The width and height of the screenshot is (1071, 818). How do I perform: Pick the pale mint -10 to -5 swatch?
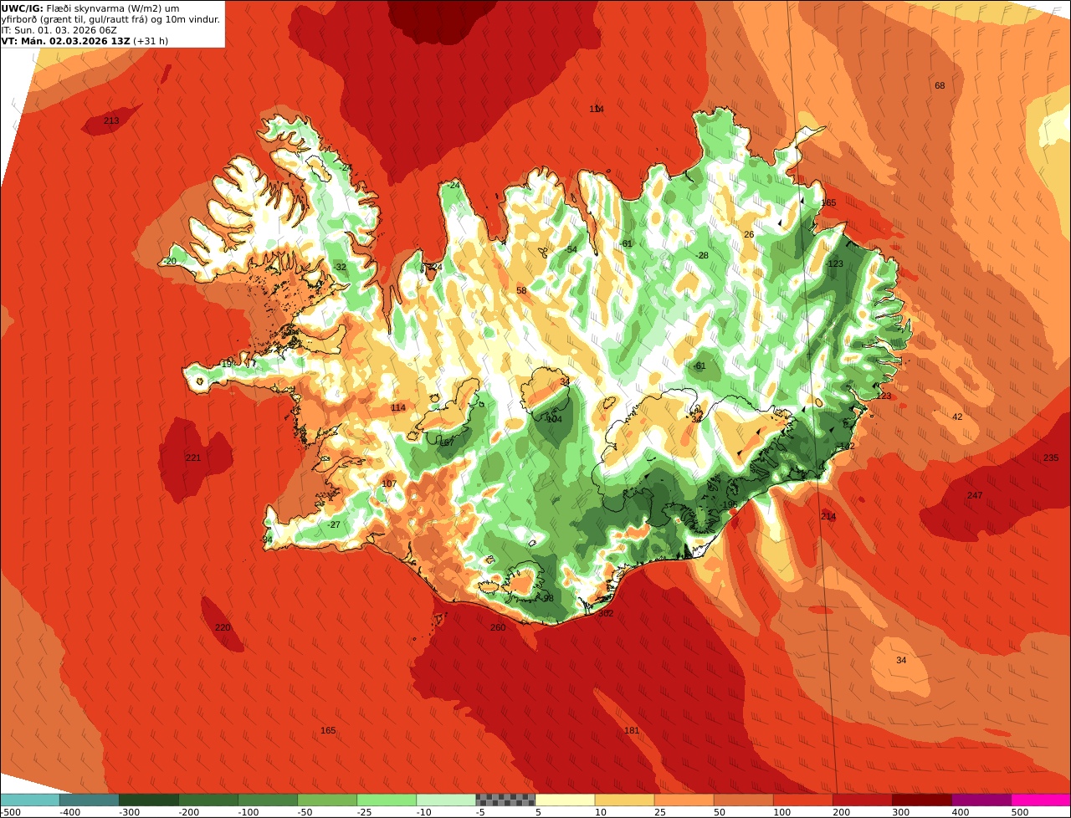(x=446, y=800)
